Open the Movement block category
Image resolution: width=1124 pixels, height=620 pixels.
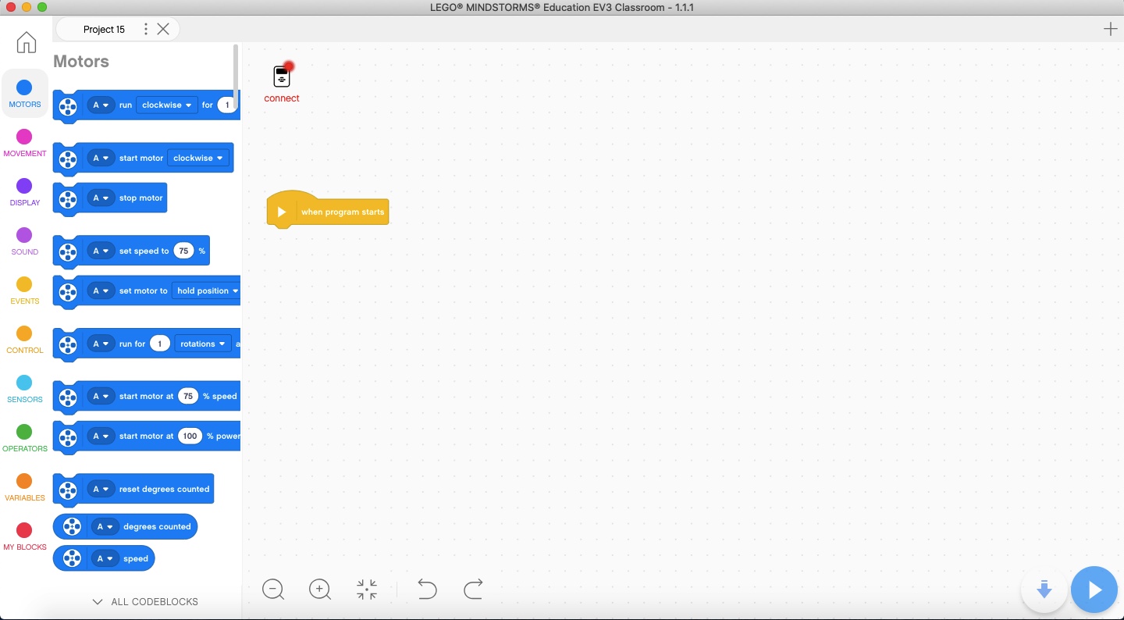pyautogui.click(x=24, y=143)
